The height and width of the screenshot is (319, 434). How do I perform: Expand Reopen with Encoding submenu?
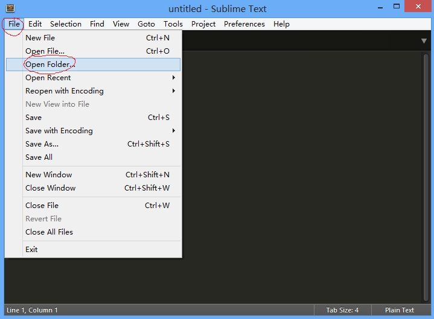(x=94, y=91)
